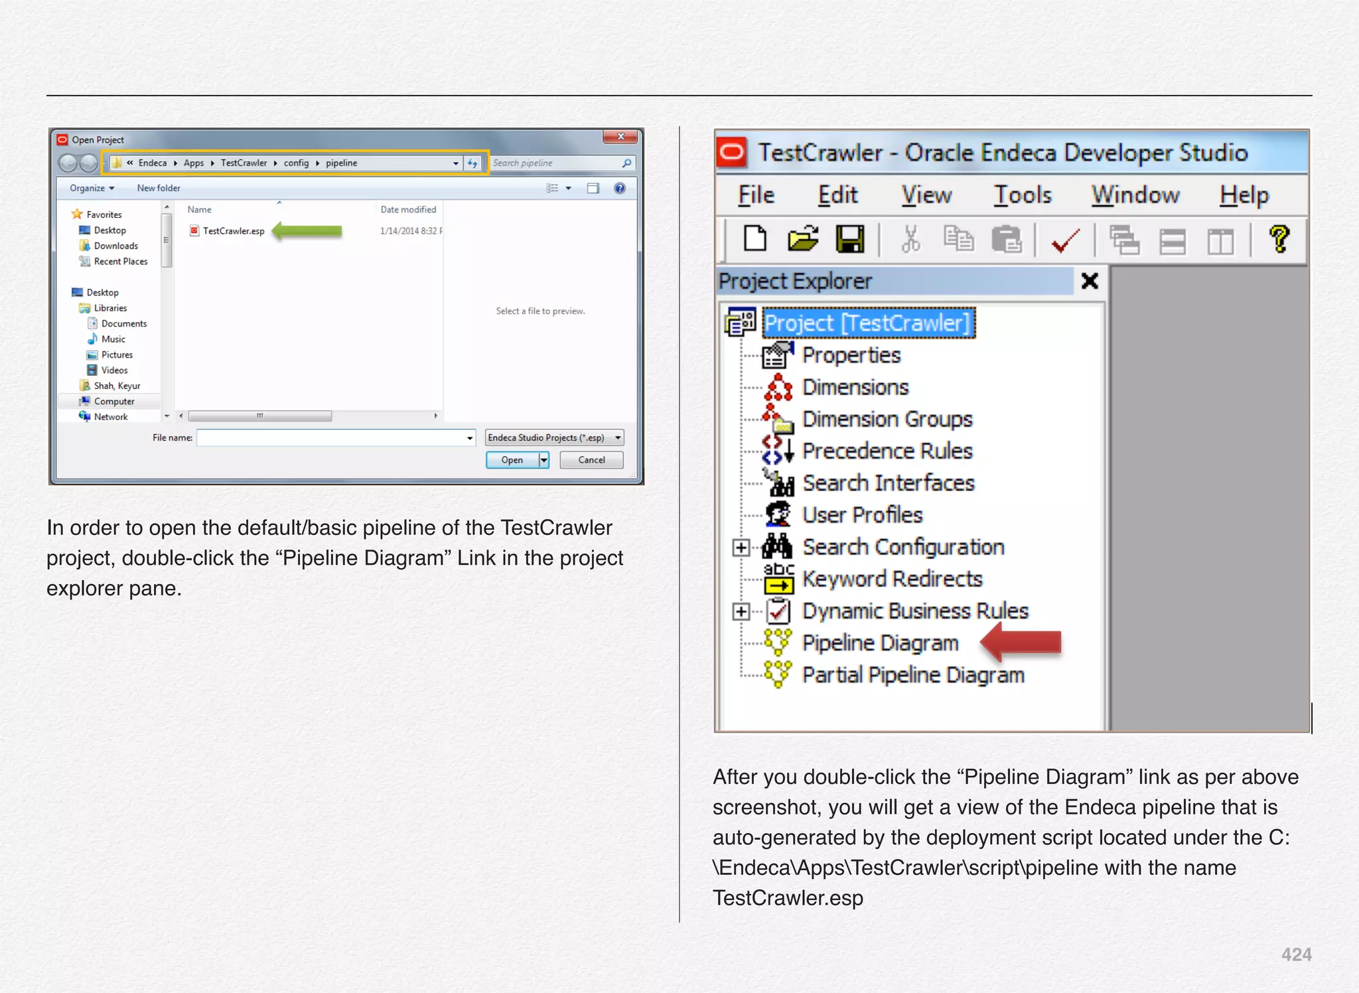Screen dimensions: 1359x993
Task: Select Keyword Redirects tree item
Action: [893, 579]
